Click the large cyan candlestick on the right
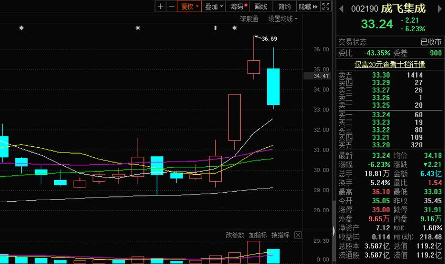This screenshot has width=445, height=264. 274,87
